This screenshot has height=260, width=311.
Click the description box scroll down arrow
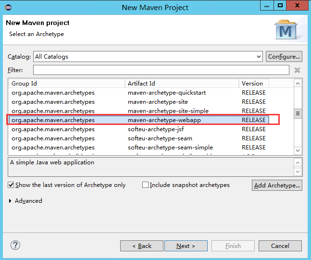(298, 172)
